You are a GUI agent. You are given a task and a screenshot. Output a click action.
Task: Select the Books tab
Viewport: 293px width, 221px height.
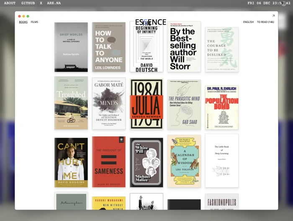point(23,22)
